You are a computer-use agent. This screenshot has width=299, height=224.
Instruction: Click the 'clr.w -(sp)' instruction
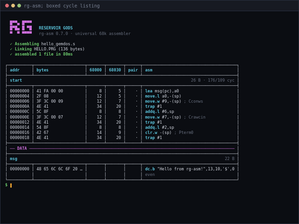[158, 133]
